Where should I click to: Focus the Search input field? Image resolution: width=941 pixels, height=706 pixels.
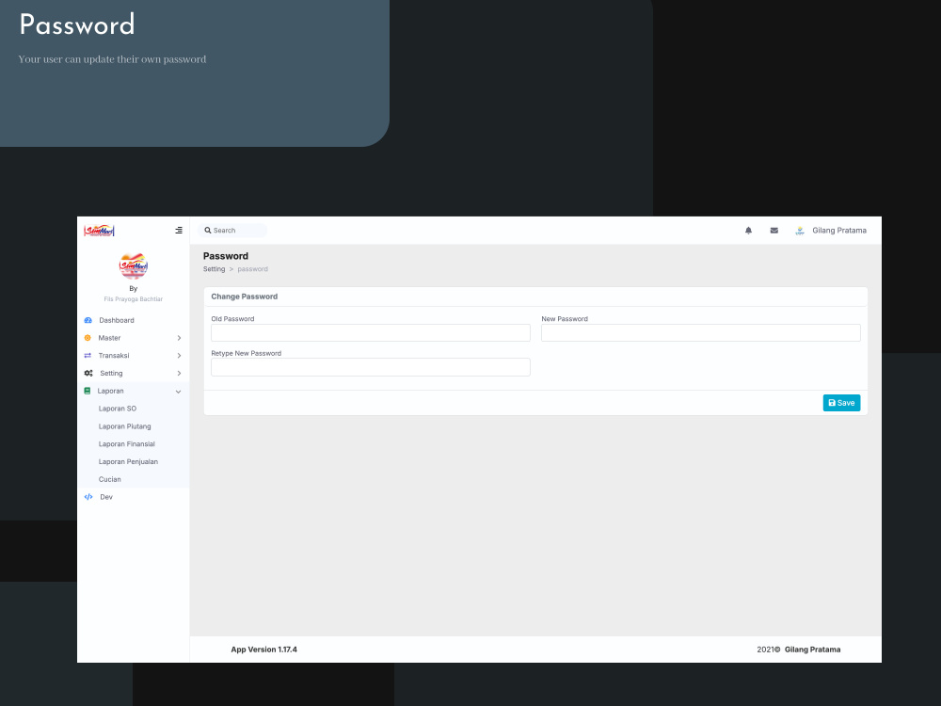tap(232, 231)
